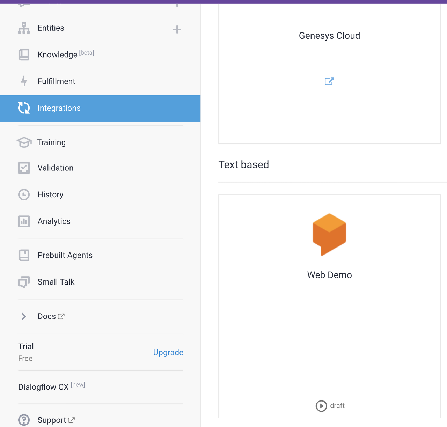Image resolution: width=447 pixels, height=427 pixels.
Task: Switch to Dialogflow CX new
Action: [x=52, y=387]
